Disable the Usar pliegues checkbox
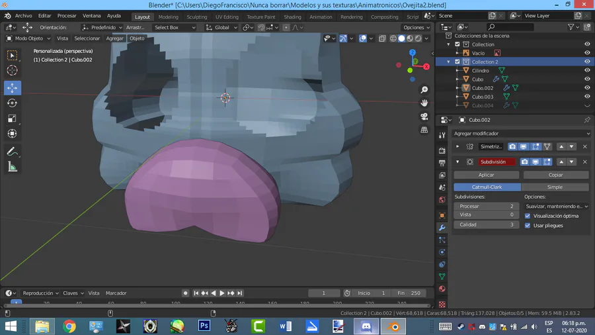 [528, 225]
